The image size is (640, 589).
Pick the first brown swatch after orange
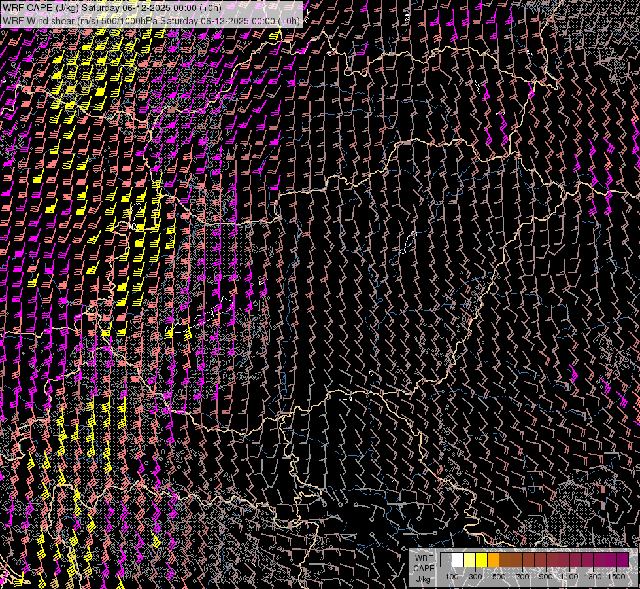[505, 560]
